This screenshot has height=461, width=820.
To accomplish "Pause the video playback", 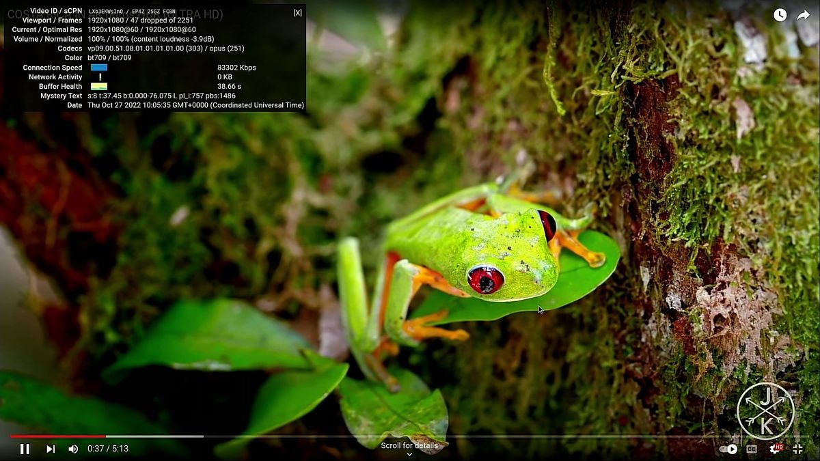I will tap(25, 449).
